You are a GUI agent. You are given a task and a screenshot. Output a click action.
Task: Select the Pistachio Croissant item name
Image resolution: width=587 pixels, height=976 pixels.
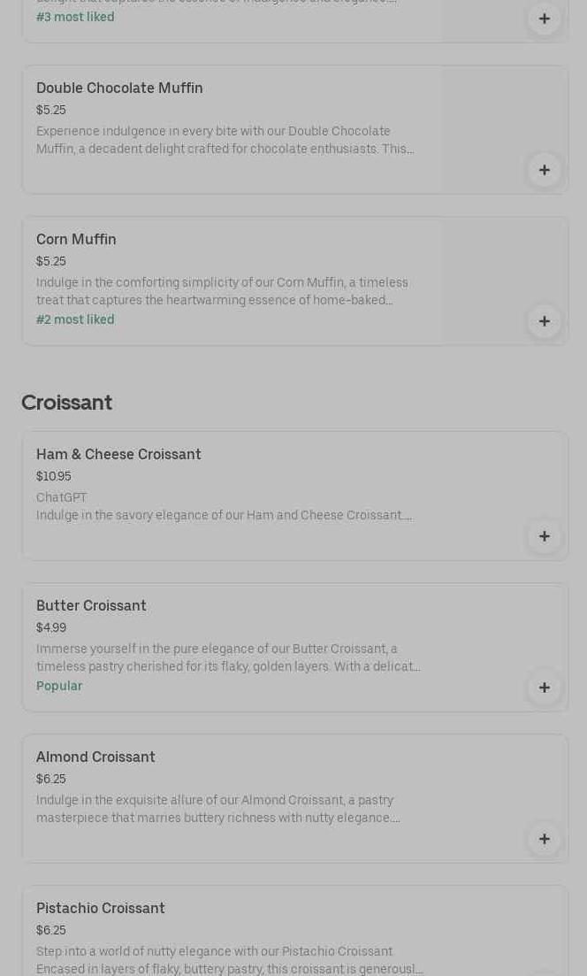(101, 908)
